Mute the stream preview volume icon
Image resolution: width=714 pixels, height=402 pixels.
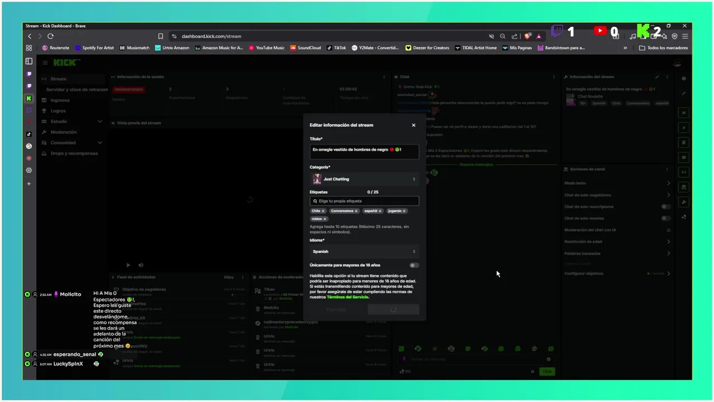click(x=141, y=265)
